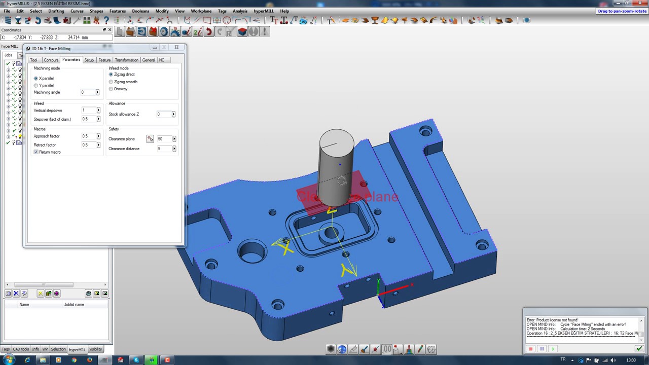Open the Visibility panel tab

point(95,349)
